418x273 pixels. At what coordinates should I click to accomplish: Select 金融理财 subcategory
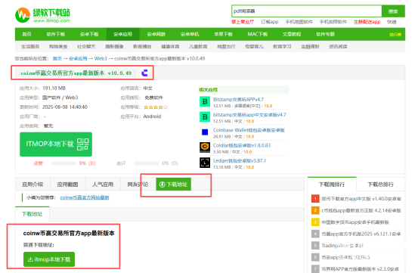310,46
